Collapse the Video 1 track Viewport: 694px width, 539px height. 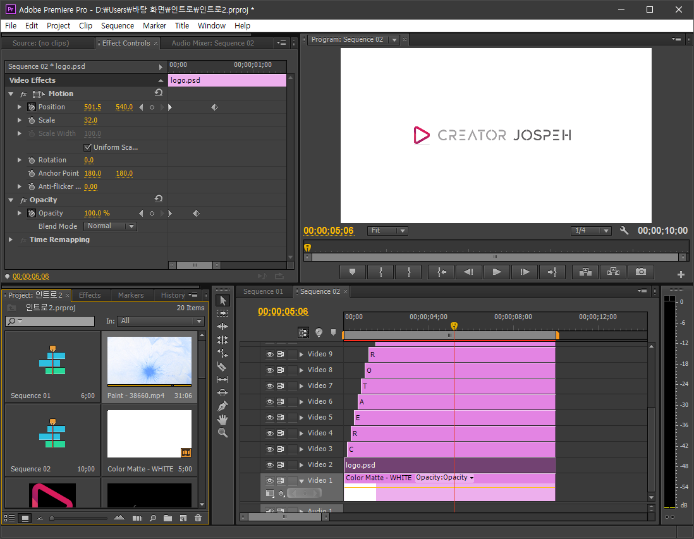(301, 481)
